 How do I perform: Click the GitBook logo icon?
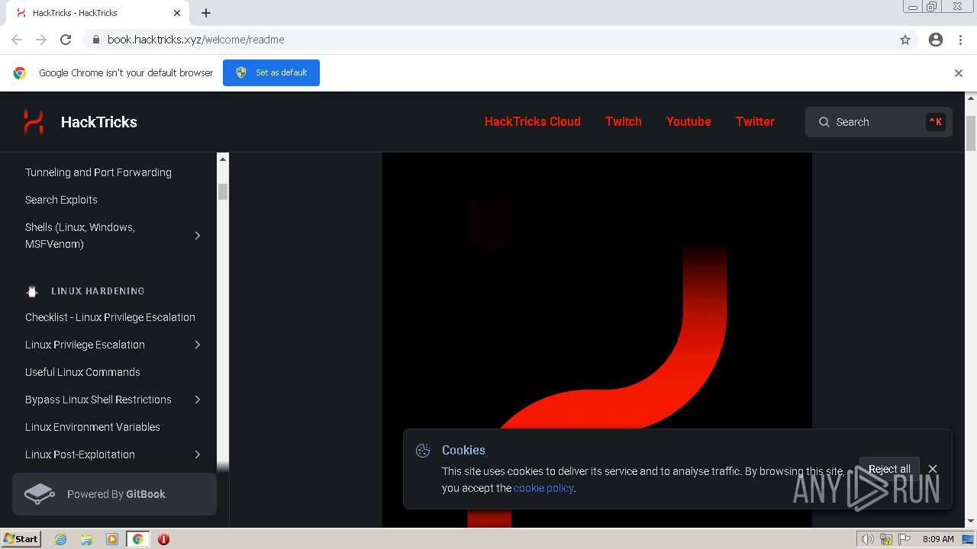(40, 494)
